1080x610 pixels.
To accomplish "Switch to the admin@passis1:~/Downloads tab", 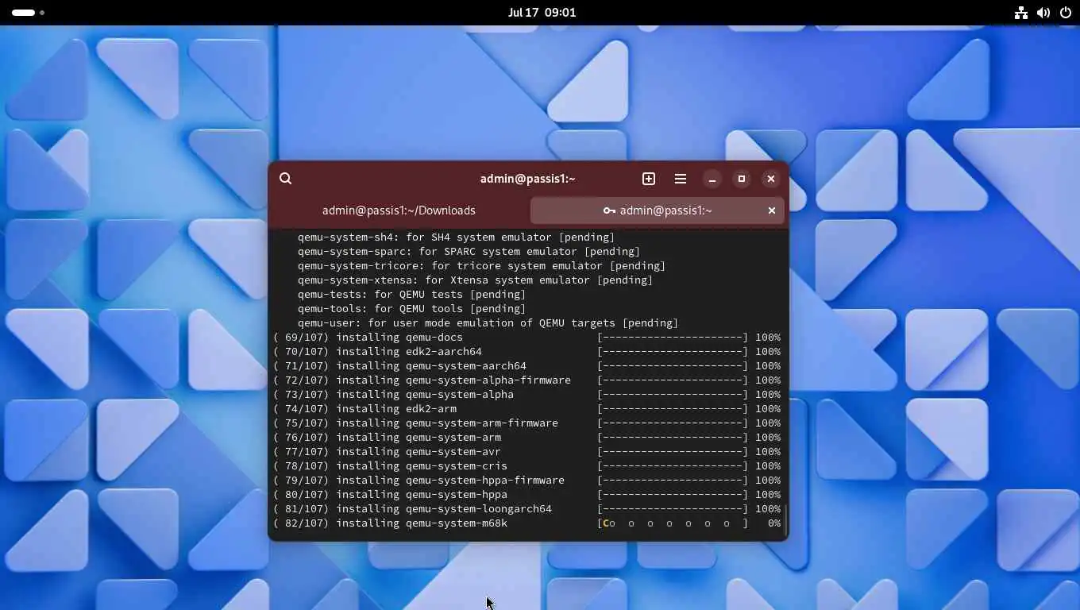I will pyautogui.click(x=399, y=210).
